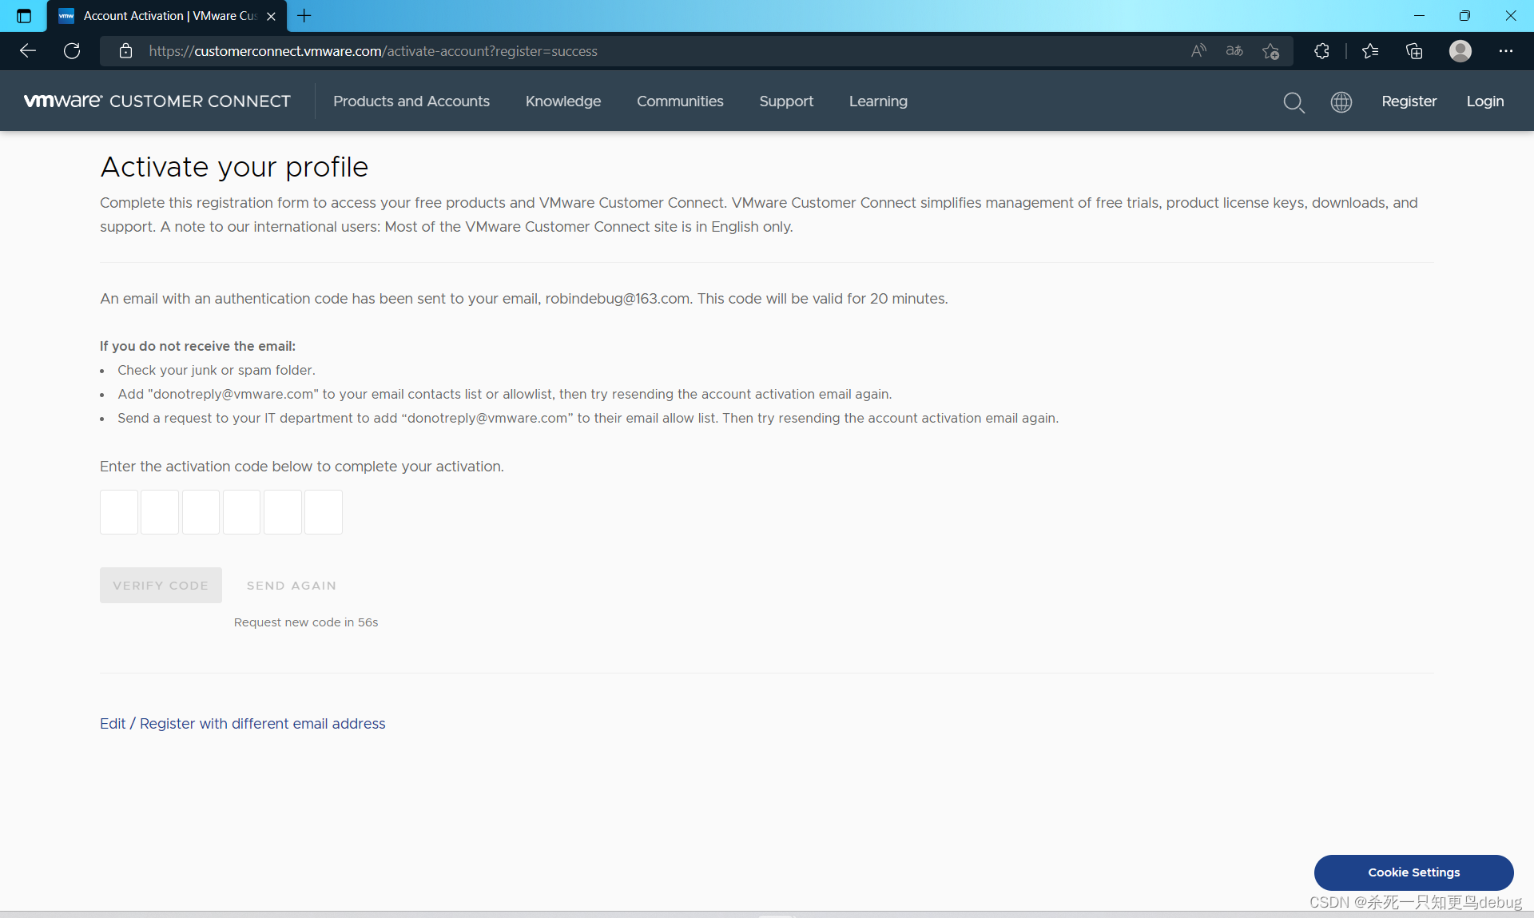Open browser Collections icon
The image size is (1534, 918).
1414,51
